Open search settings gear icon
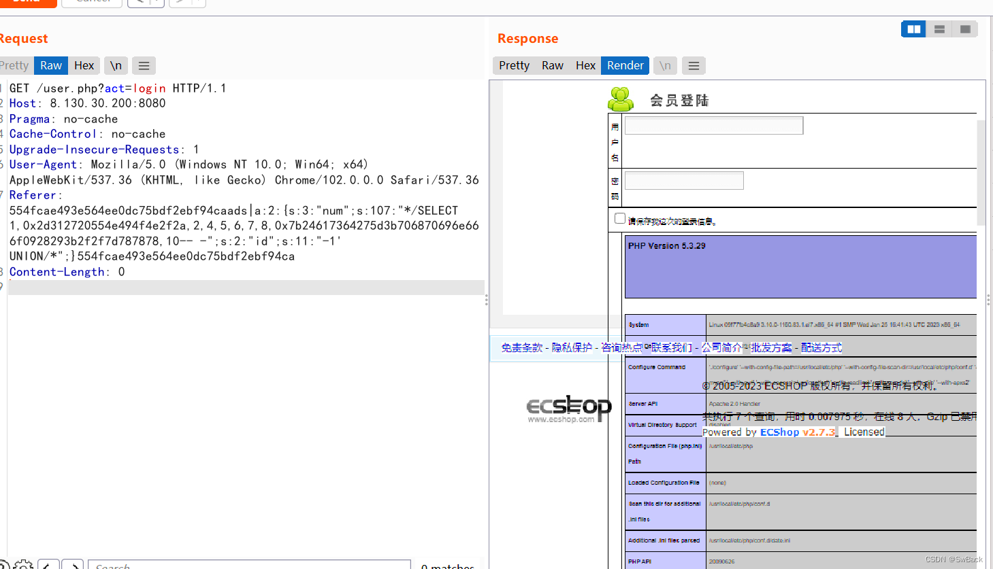 click(23, 565)
